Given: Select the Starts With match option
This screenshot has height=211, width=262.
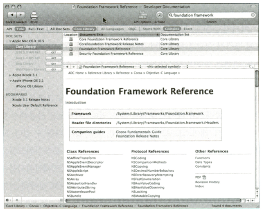Looking at the screenshot, I should tap(151, 29).
